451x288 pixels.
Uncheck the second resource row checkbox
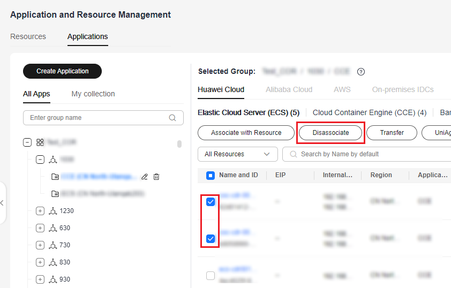211,238
